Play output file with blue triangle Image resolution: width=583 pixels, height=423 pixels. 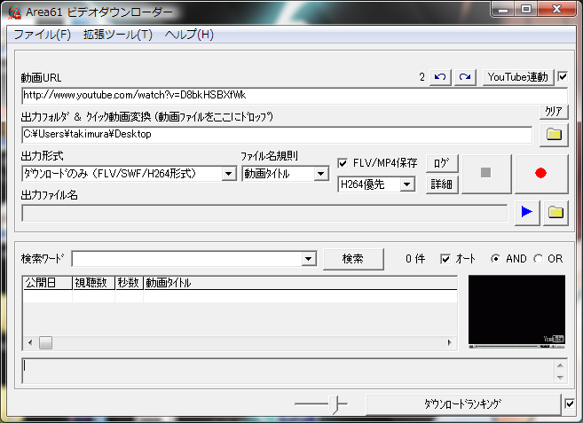click(x=527, y=212)
